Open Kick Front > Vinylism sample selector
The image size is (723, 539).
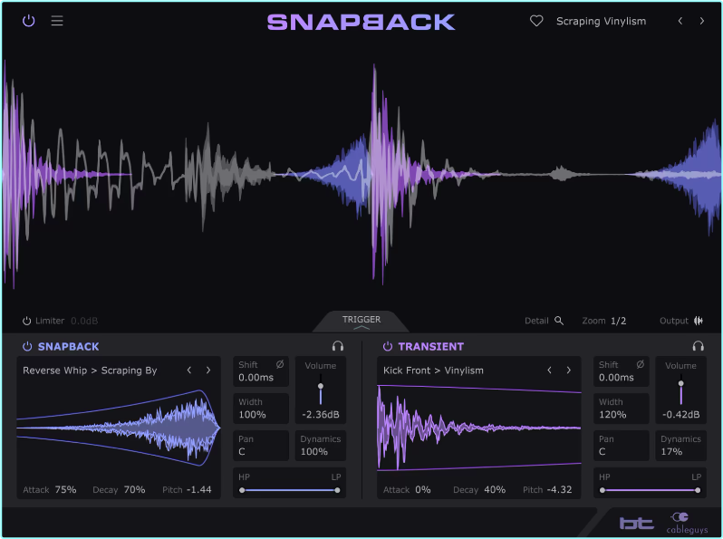433,371
